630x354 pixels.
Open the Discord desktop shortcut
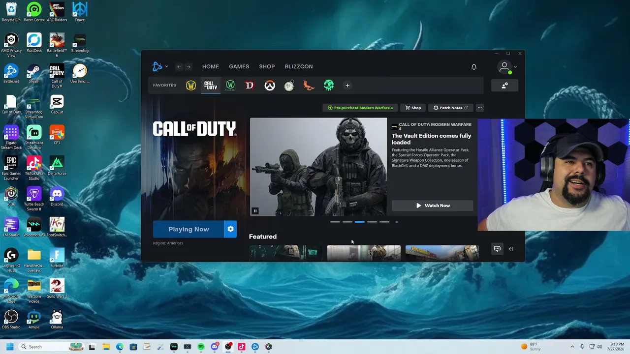57,197
